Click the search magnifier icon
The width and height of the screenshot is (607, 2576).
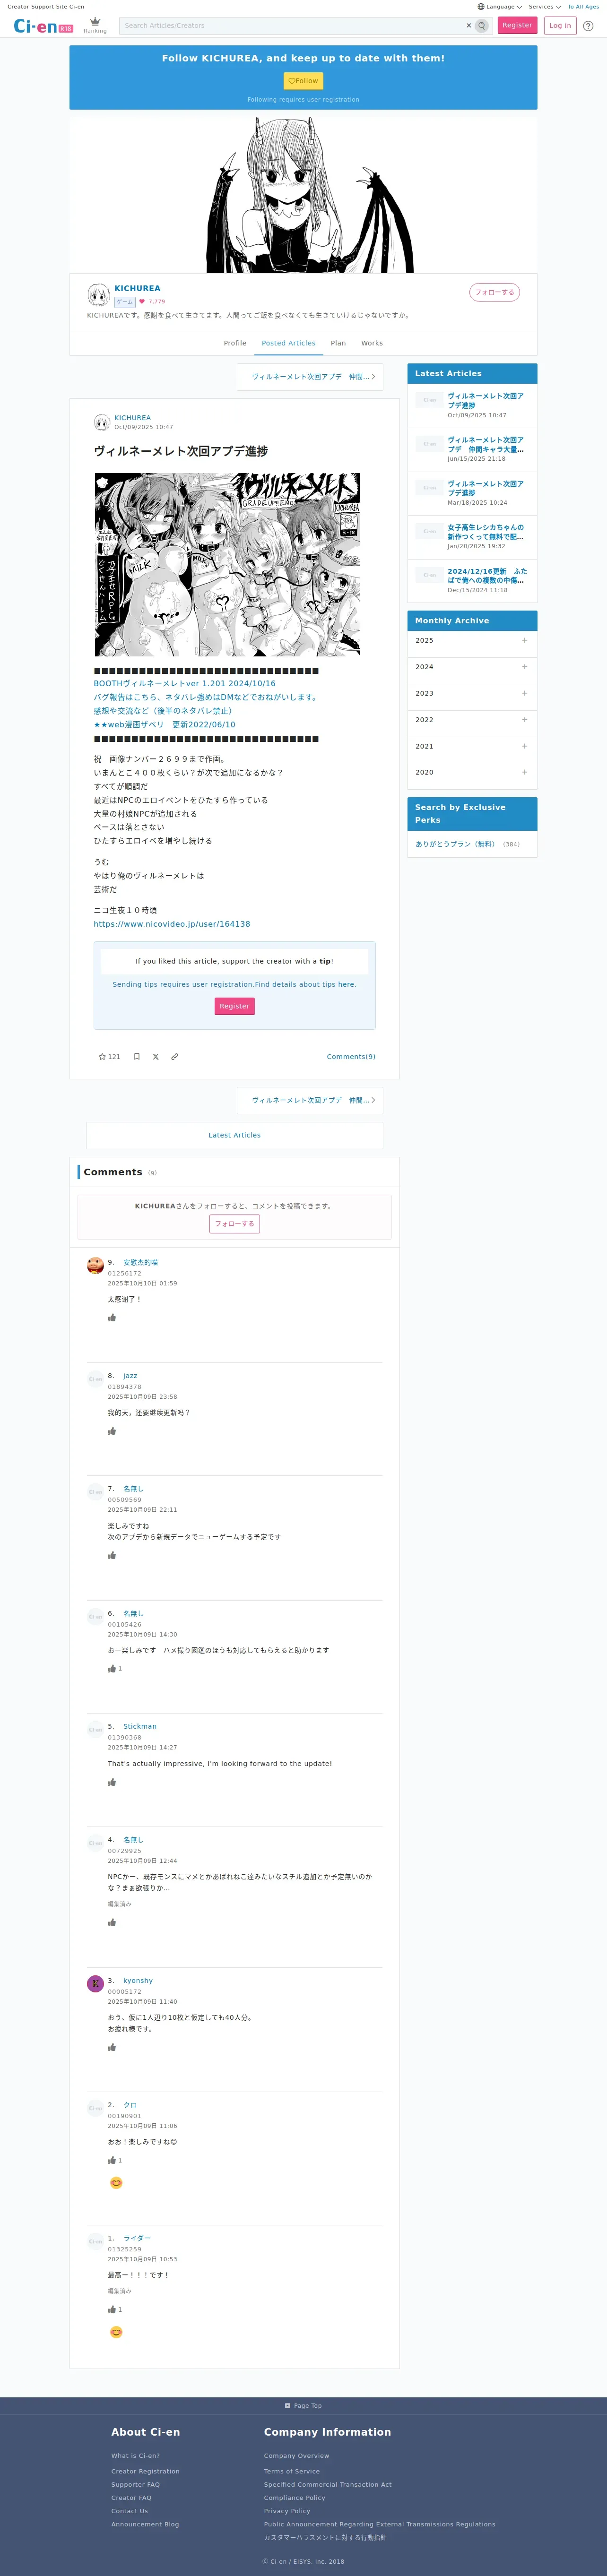point(482,26)
